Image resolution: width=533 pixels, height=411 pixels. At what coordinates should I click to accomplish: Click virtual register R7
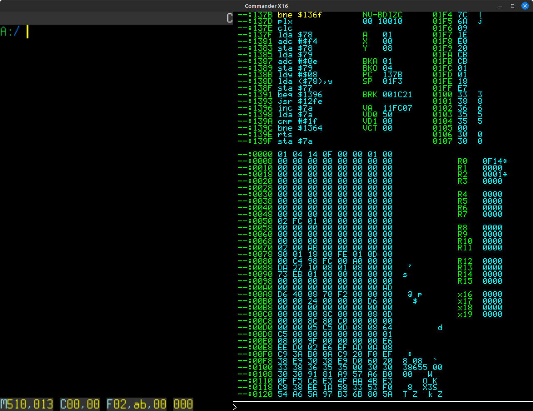click(x=480, y=215)
